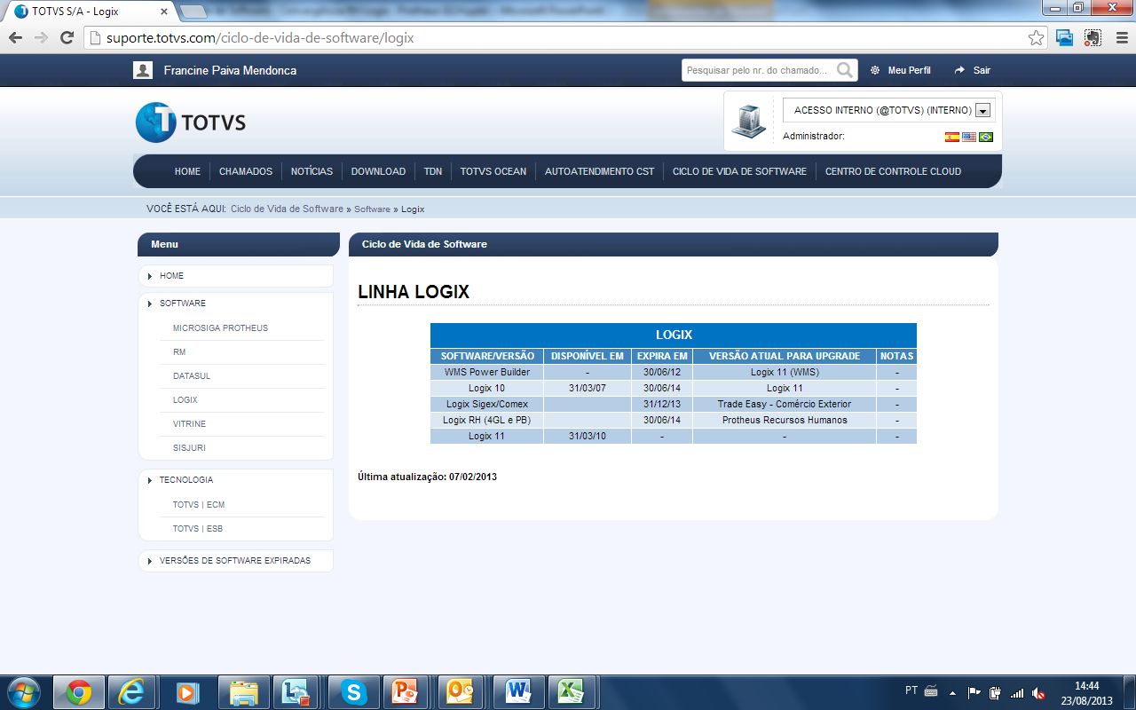This screenshot has height=710, width=1136.
Task: Open Windows Start menu
Action: tap(23, 691)
